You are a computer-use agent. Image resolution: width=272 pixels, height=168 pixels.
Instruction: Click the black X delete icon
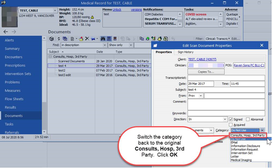tap(87, 39)
